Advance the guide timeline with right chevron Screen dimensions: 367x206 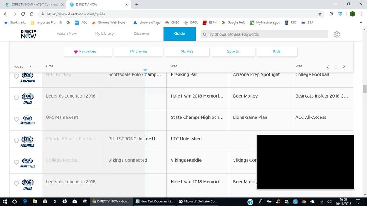[344, 67]
